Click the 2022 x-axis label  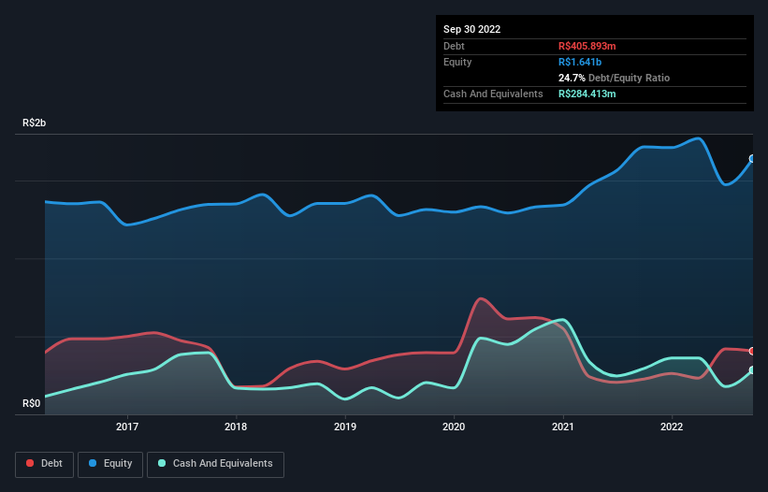coord(672,427)
